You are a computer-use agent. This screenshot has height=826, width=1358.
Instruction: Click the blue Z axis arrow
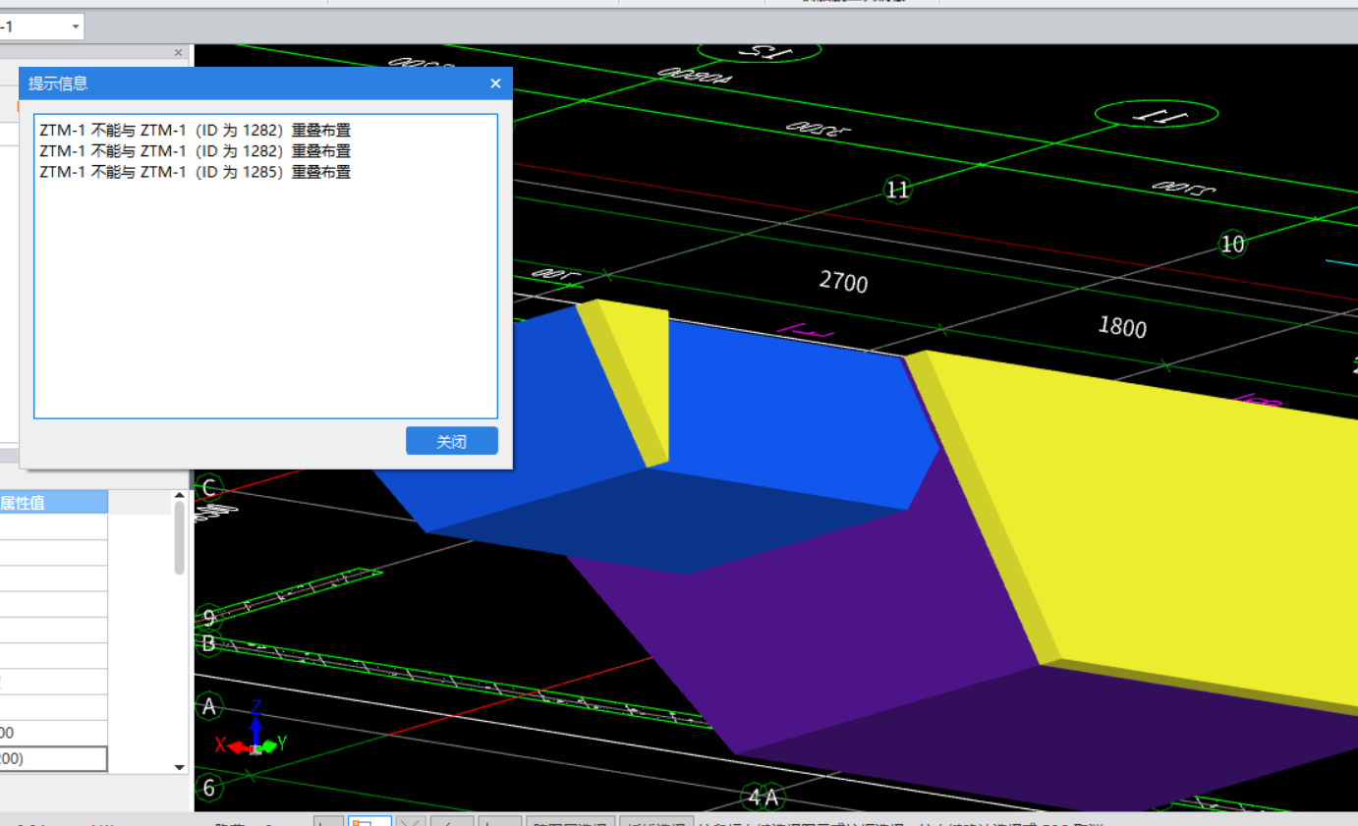(255, 721)
